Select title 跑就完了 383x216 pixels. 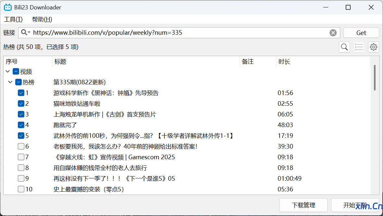click(x=65, y=125)
